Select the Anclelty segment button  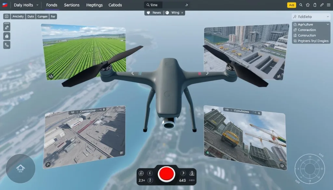(x=18, y=16)
